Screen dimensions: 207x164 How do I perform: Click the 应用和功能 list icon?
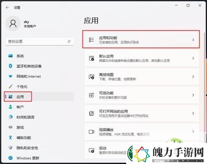click(91, 40)
